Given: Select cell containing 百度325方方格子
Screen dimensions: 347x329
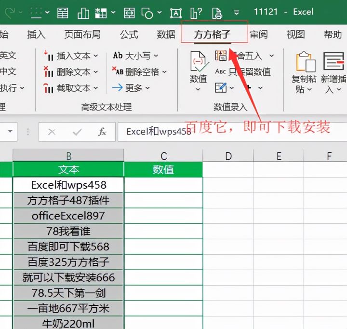Looking at the screenshot, I should (x=68, y=262).
